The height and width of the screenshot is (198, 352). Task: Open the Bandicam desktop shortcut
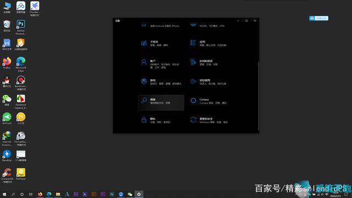21,83
